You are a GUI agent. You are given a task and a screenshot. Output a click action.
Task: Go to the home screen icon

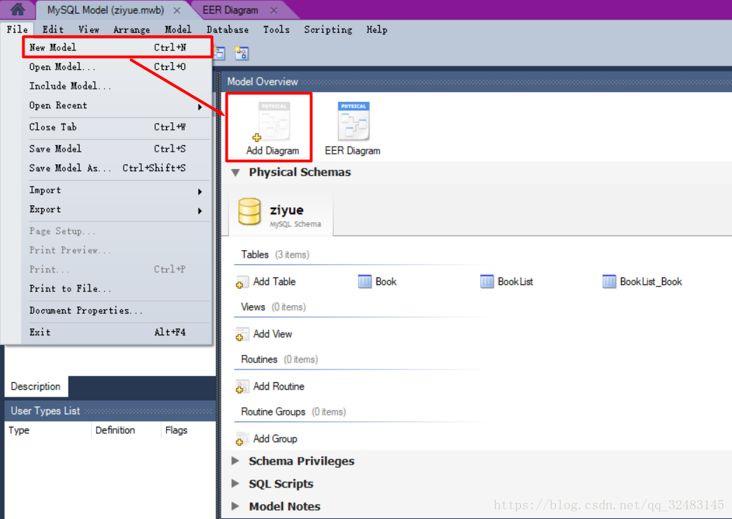17,9
